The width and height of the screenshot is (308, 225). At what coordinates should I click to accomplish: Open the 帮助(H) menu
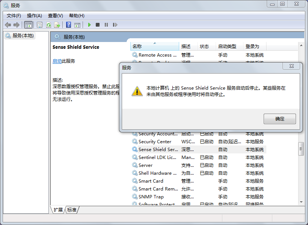coord(77,16)
